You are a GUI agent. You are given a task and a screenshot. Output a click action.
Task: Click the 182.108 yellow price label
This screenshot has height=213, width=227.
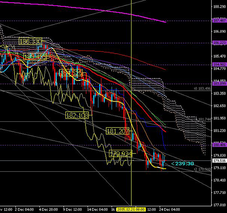(77, 115)
